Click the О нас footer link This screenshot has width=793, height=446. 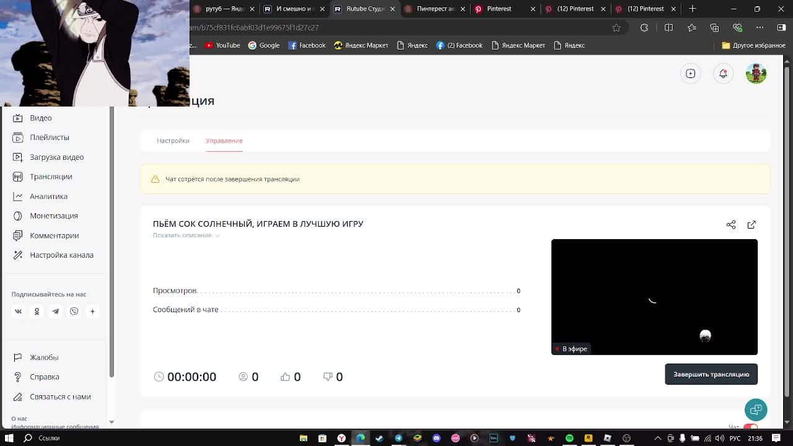point(19,419)
